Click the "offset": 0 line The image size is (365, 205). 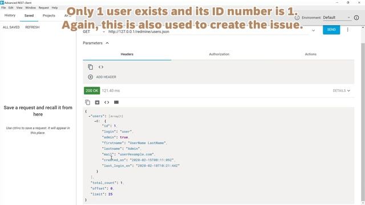pos(102,188)
